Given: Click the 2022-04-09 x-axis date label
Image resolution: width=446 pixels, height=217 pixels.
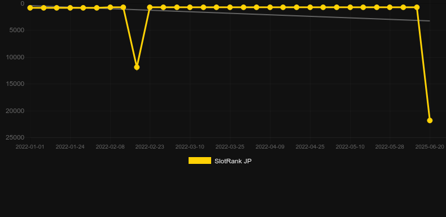Looking at the screenshot, I should 270,147.
